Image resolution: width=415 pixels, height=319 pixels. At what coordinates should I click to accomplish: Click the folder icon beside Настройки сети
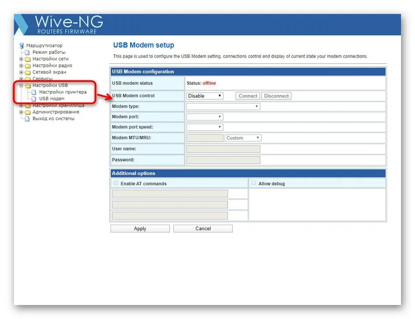click(x=28, y=59)
